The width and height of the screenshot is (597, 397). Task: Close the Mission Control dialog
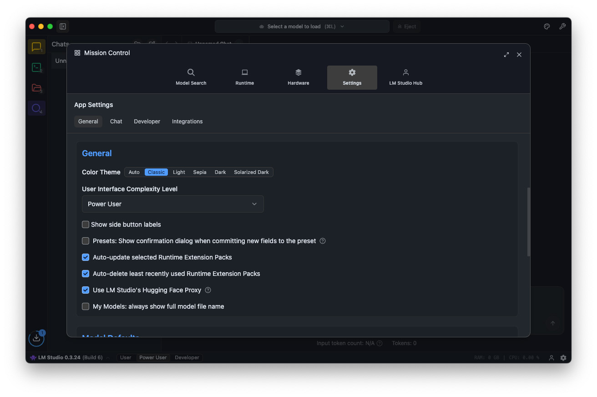pyautogui.click(x=519, y=55)
